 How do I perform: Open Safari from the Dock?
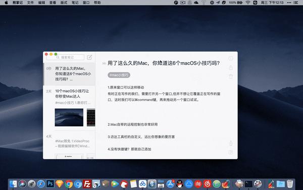41,184
